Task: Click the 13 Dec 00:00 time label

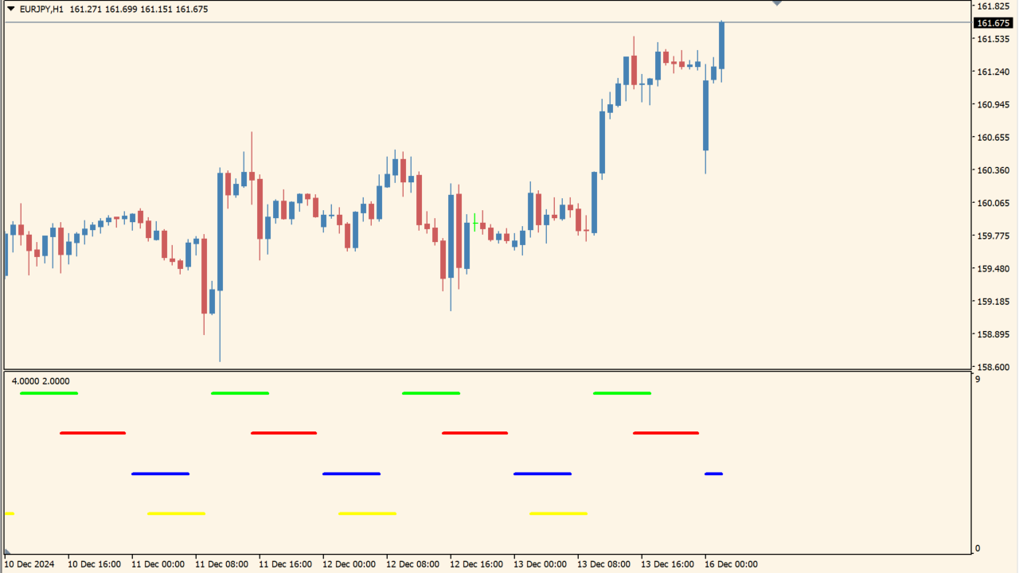Action: tap(541, 564)
